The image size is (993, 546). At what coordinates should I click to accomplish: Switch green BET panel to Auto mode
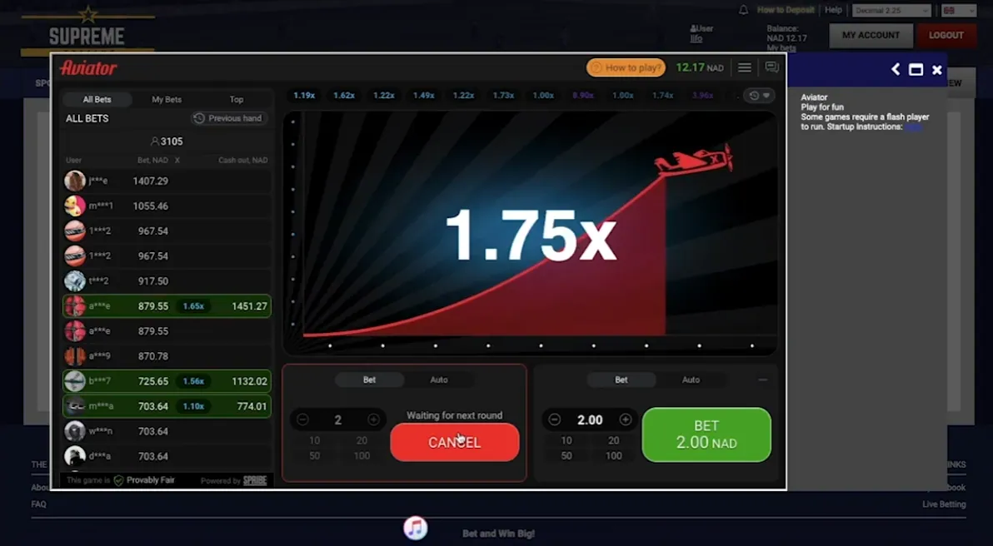[x=691, y=380]
